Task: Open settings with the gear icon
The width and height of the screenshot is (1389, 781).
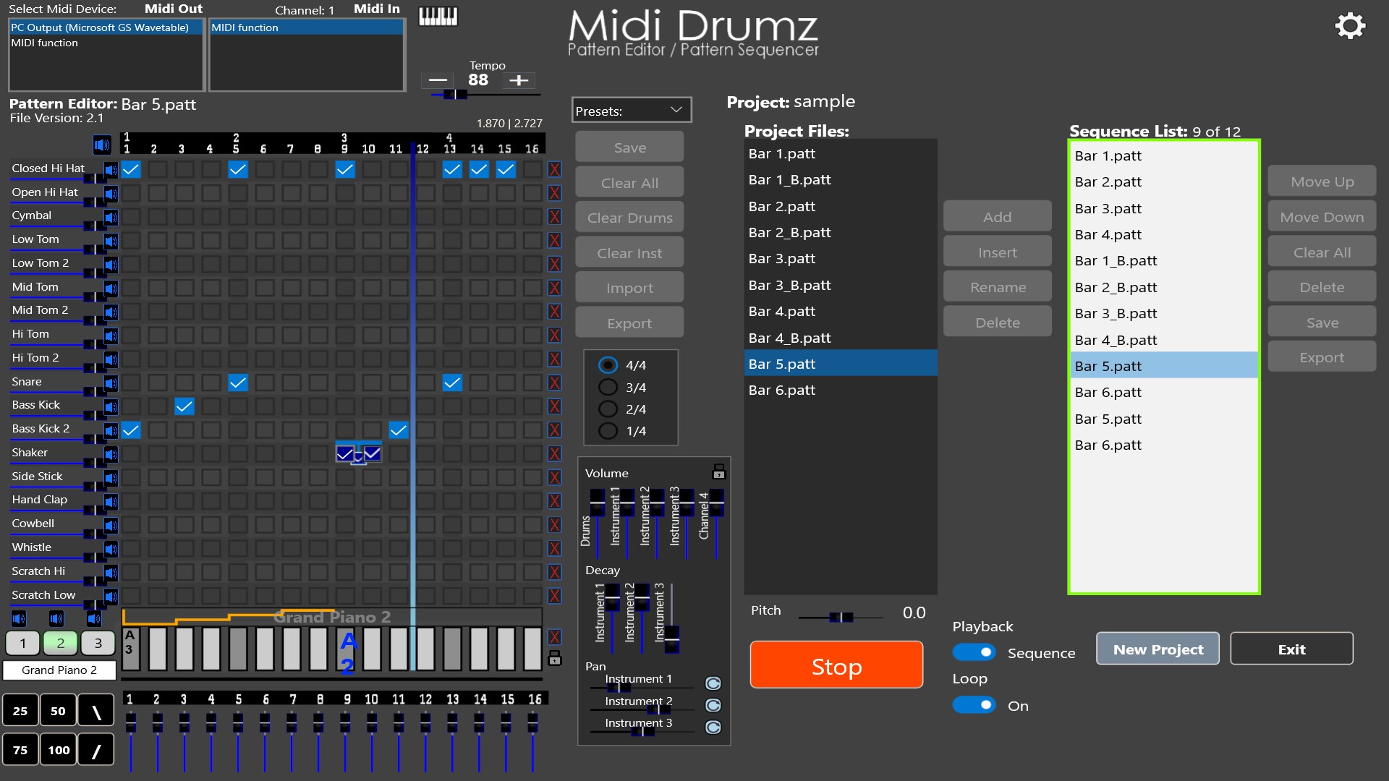Action: [x=1350, y=26]
